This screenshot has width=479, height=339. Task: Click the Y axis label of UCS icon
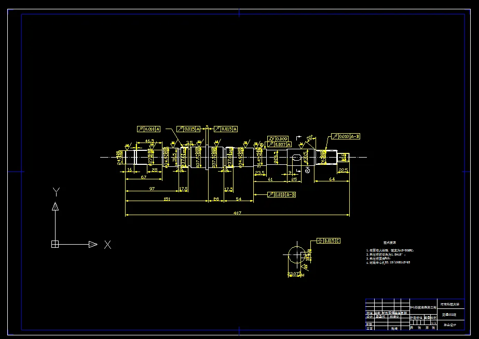coord(56,192)
